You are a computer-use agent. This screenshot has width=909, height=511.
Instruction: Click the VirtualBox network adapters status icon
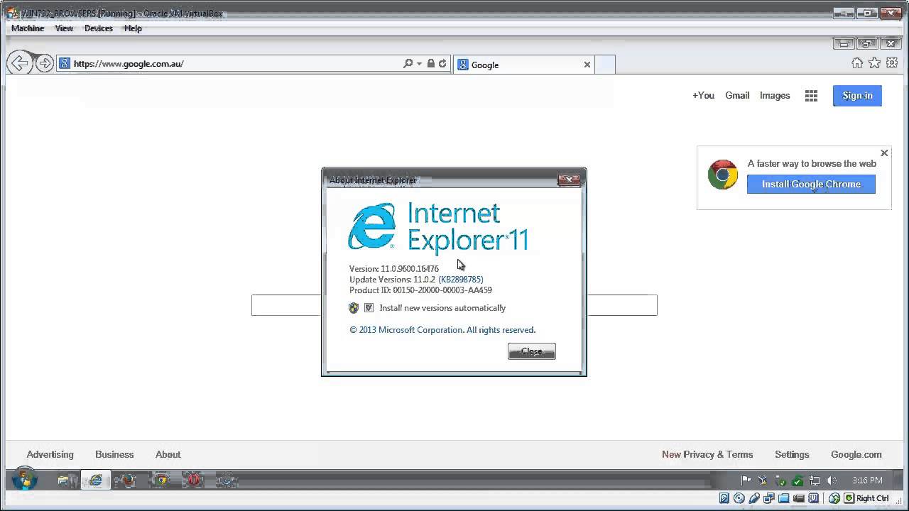[769, 498]
